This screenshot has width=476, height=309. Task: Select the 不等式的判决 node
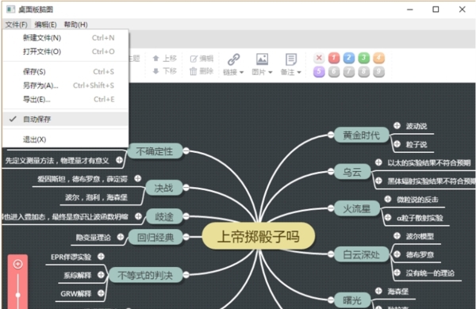tap(145, 275)
